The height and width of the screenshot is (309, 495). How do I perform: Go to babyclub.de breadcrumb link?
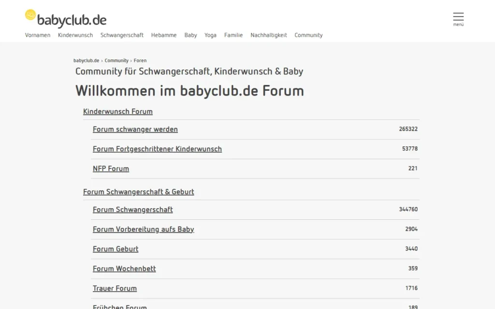[x=86, y=60]
